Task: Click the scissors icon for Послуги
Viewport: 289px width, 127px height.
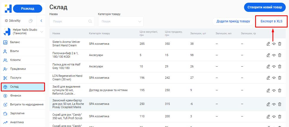Action: (5, 78)
